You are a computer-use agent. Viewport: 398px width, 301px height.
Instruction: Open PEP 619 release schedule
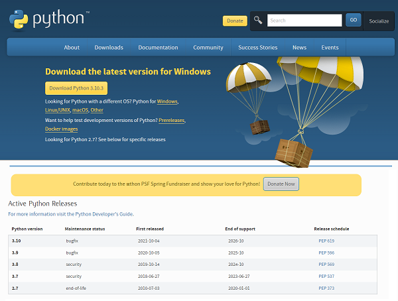pyautogui.click(x=326, y=241)
